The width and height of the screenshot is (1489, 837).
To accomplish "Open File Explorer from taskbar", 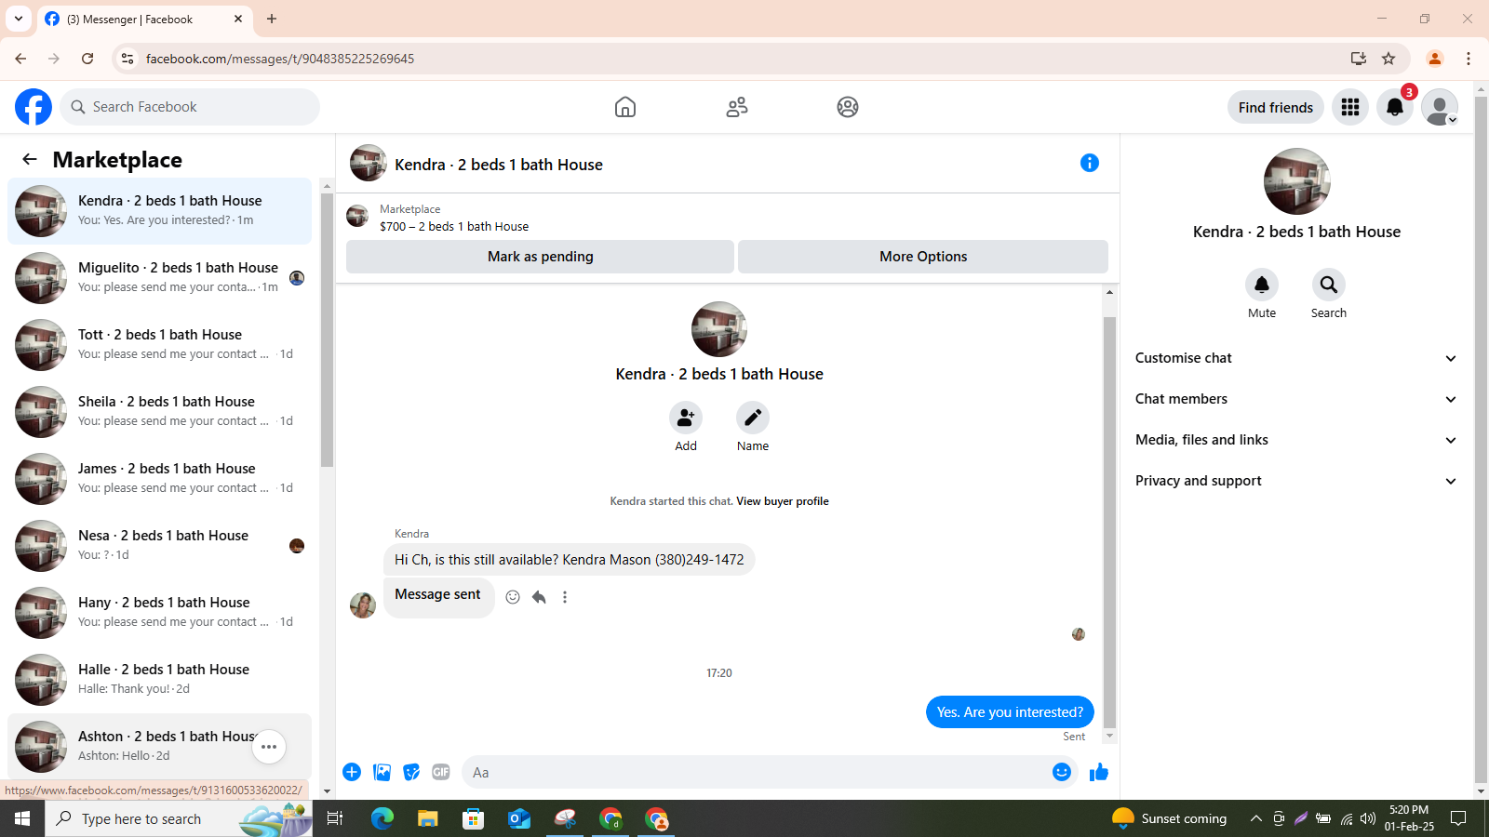I will (x=427, y=818).
